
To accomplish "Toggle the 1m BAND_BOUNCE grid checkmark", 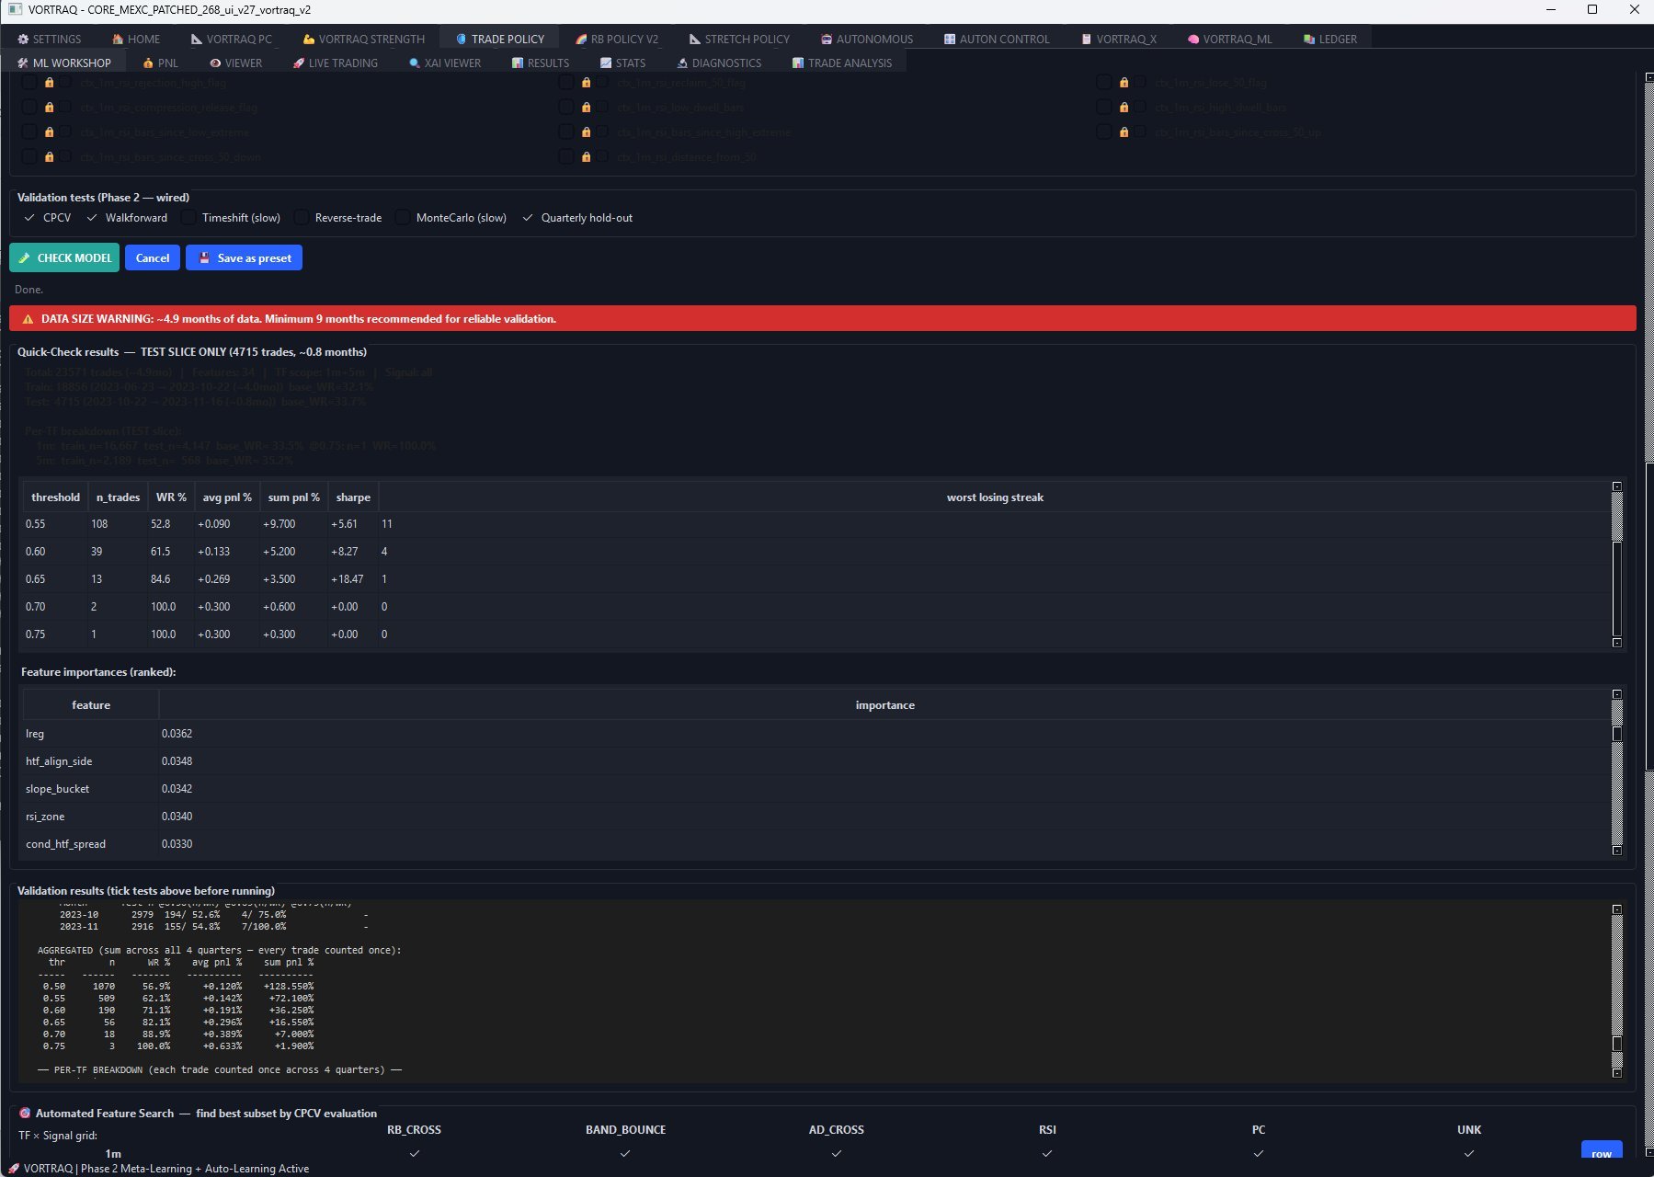I will click(x=625, y=1153).
